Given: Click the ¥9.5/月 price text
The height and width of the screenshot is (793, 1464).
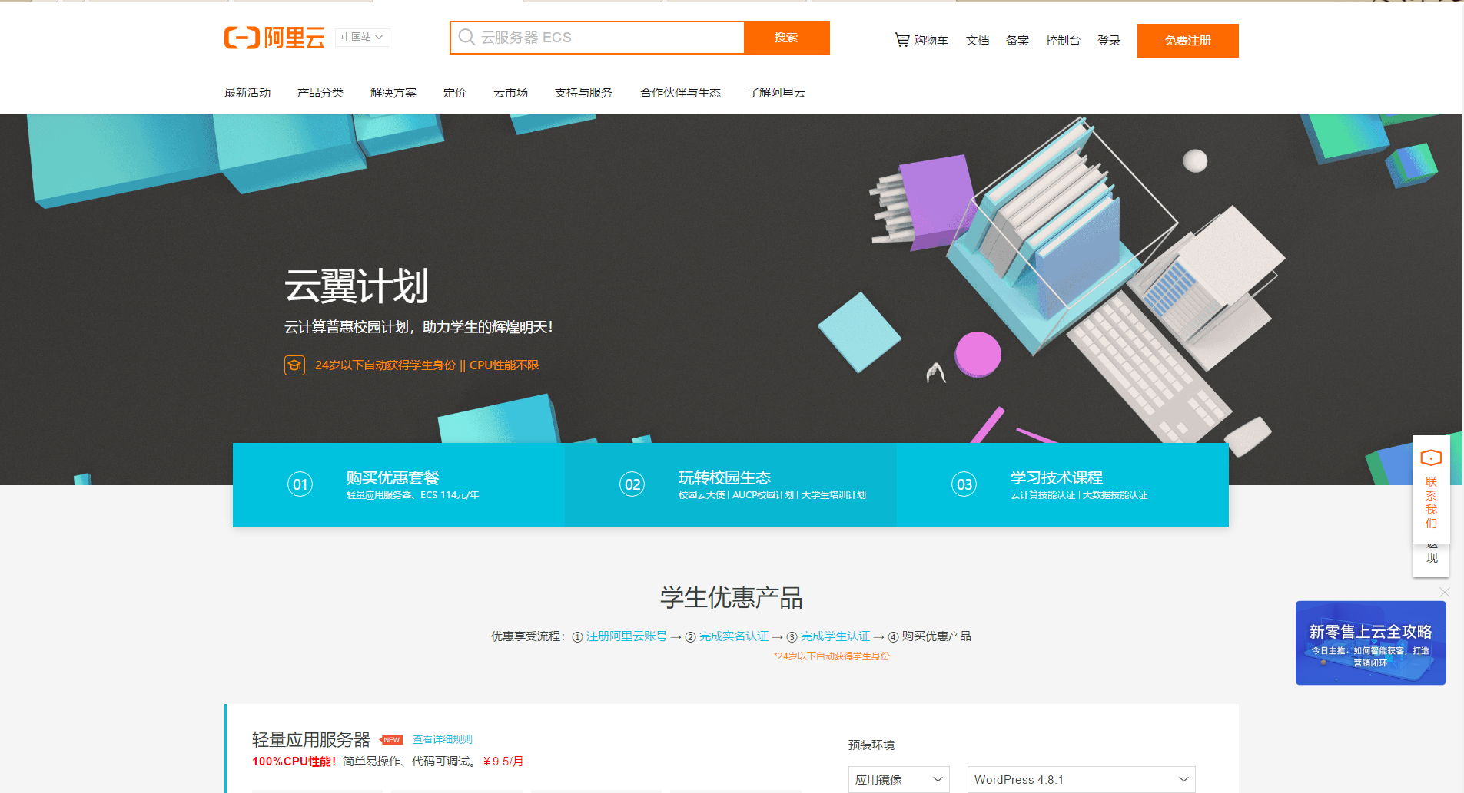Looking at the screenshot, I should click(503, 762).
